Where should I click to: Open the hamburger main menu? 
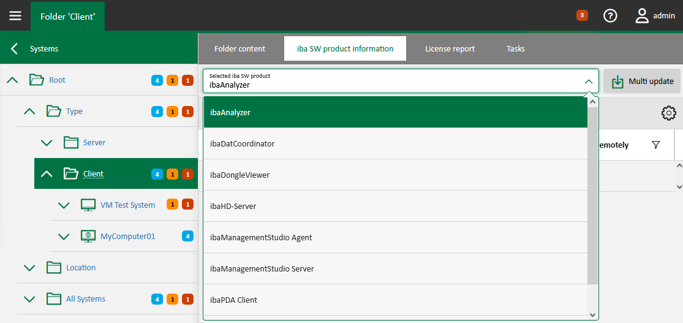[x=15, y=16]
